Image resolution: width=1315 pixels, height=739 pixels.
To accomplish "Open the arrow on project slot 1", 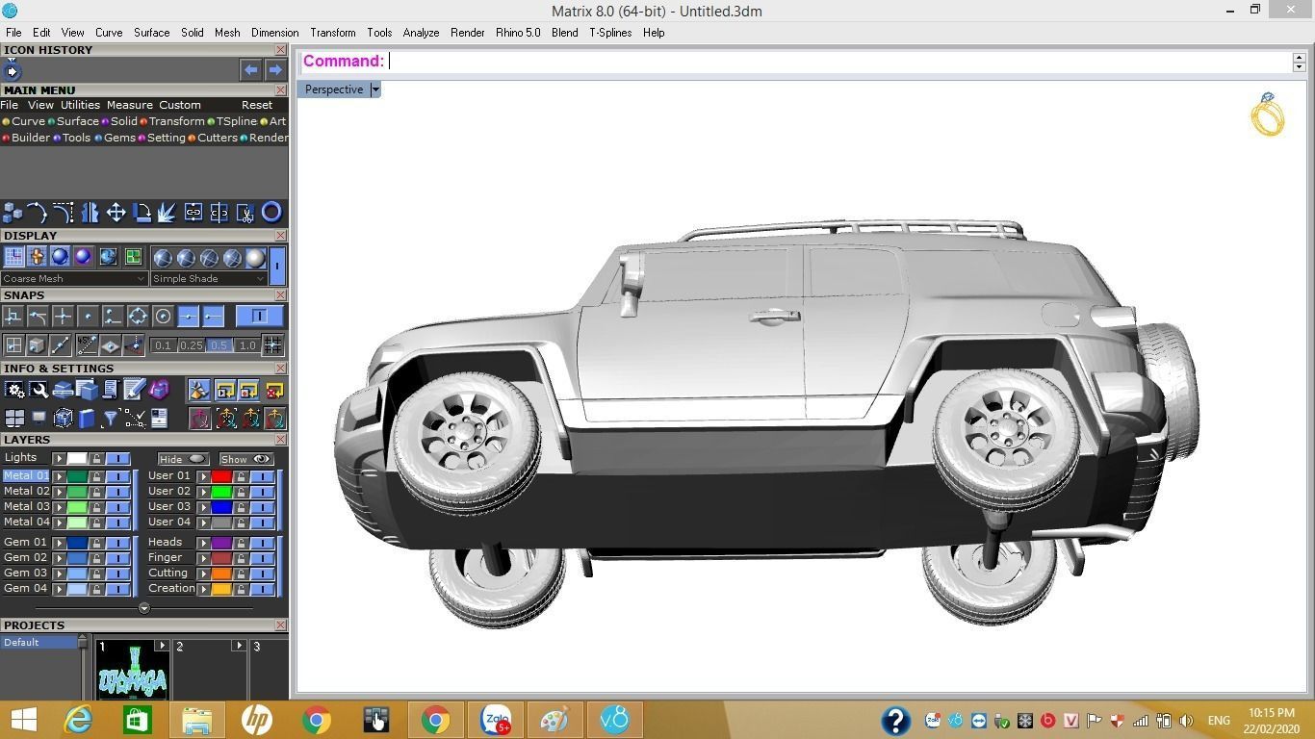I will (x=162, y=646).
